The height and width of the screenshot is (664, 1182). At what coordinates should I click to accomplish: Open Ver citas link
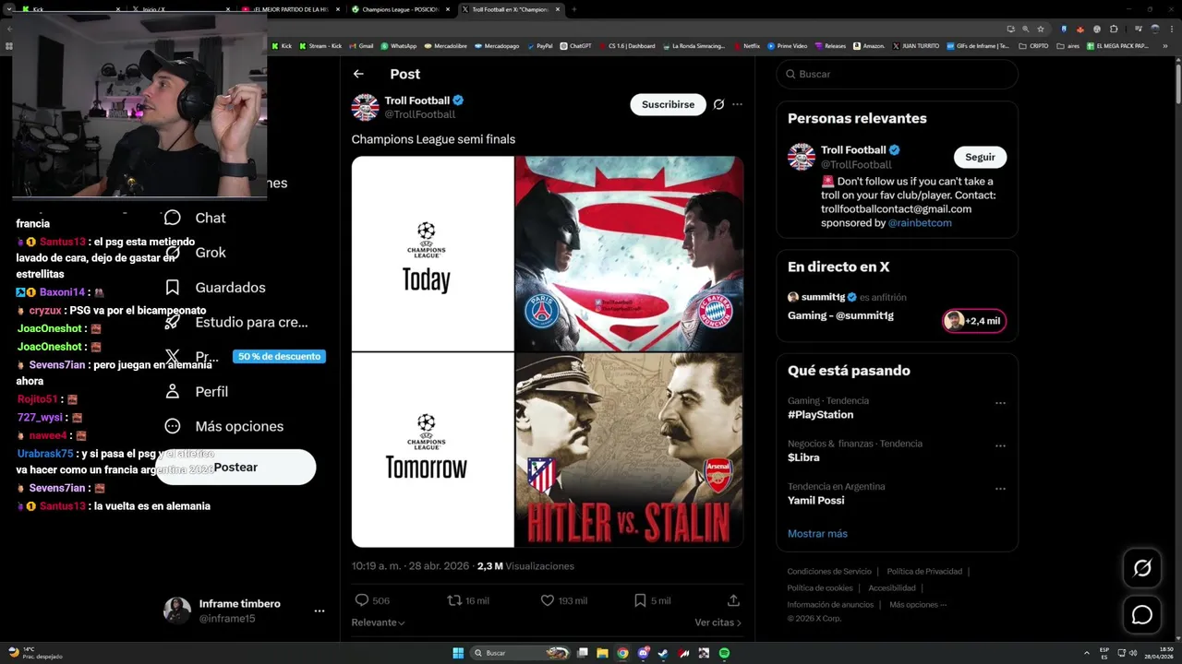718,622
